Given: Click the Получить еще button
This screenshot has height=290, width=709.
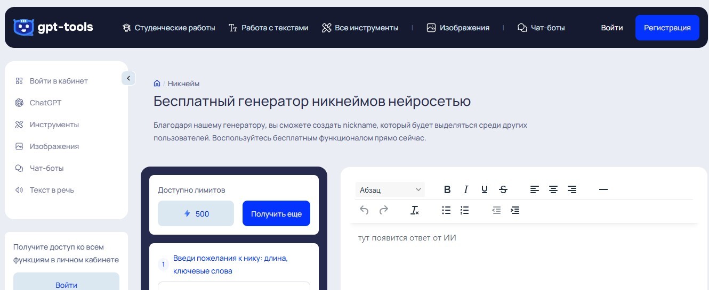Looking at the screenshot, I should [276, 213].
